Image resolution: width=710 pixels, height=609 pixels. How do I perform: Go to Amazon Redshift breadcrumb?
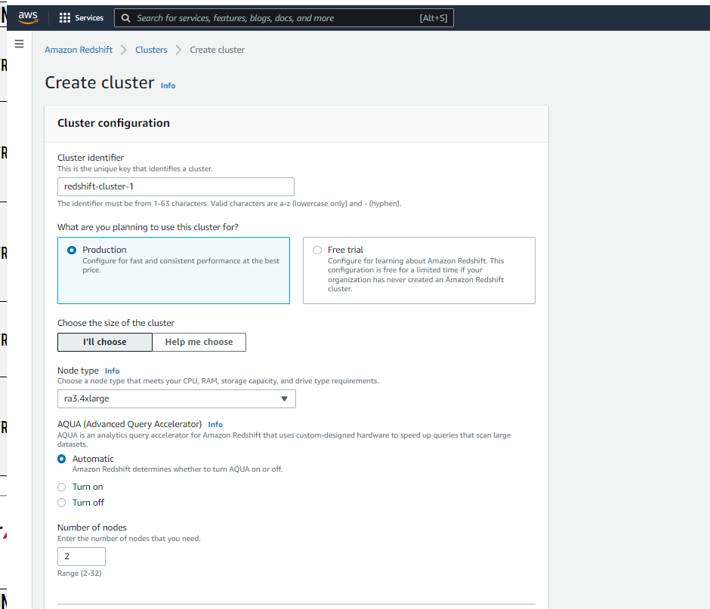(79, 50)
